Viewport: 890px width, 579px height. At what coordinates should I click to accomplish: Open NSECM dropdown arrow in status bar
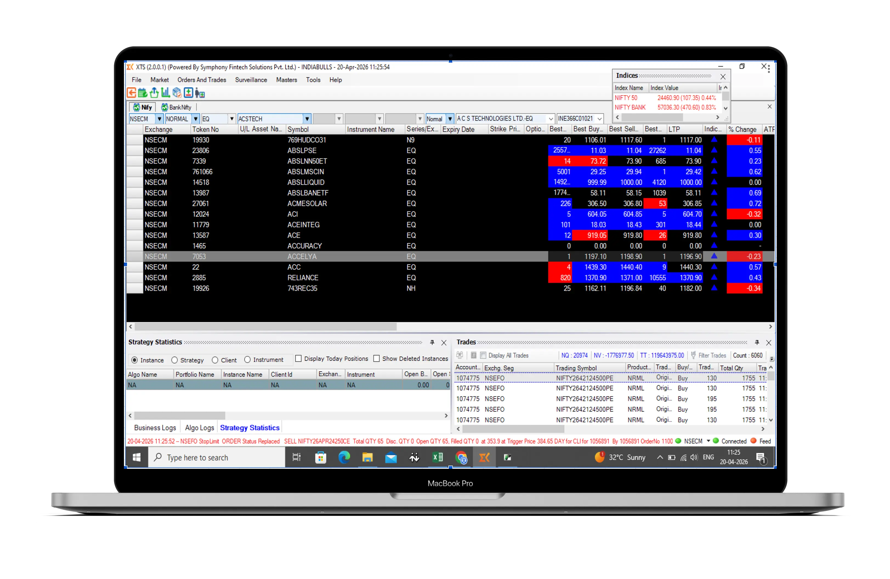[x=708, y=441]
